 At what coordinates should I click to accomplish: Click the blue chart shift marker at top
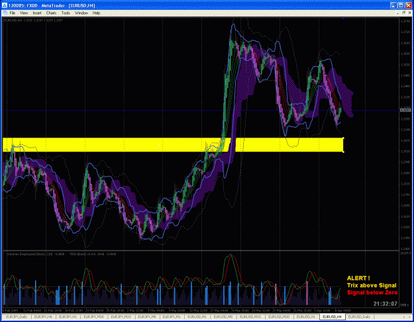point(343,18)
